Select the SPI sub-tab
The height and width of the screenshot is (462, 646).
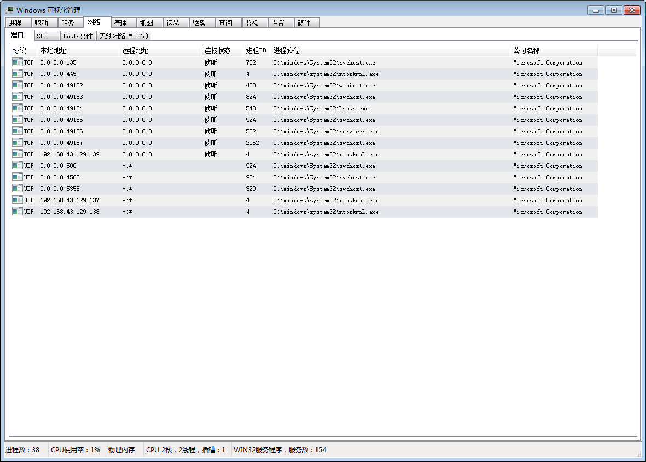point(42,36)
